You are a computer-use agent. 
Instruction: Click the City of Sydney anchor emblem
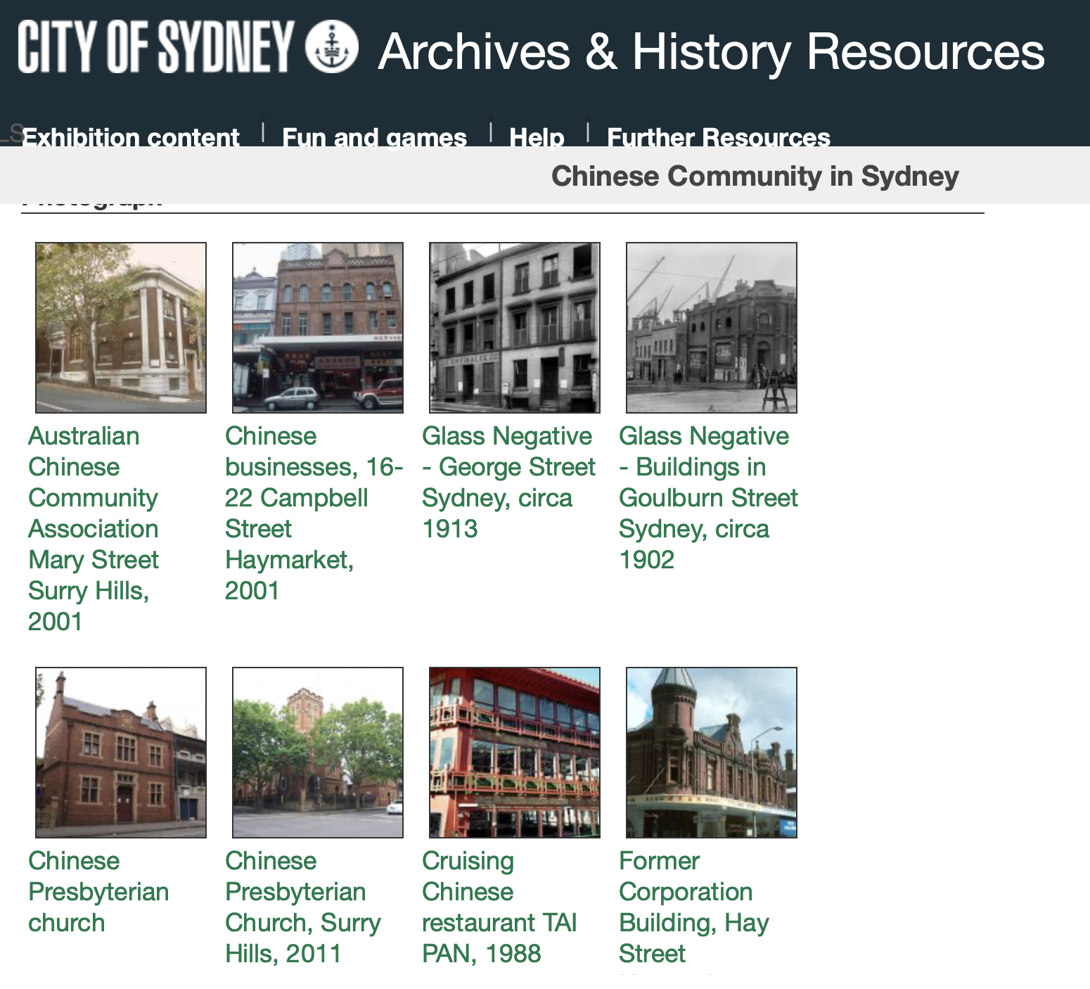(331, 47)
